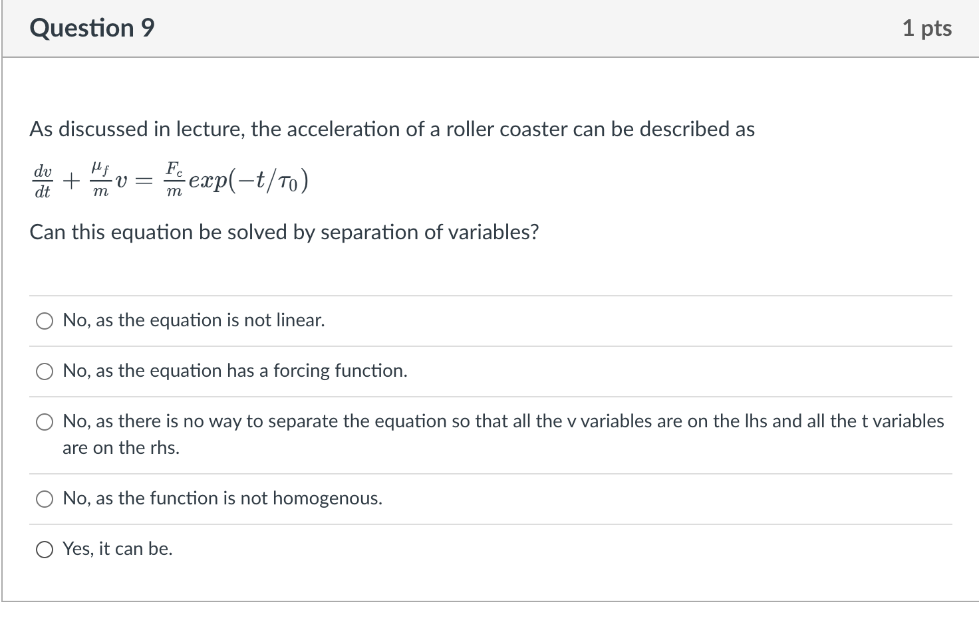Click the gray question header bar
Screen dimensions: 979x626
489,28
